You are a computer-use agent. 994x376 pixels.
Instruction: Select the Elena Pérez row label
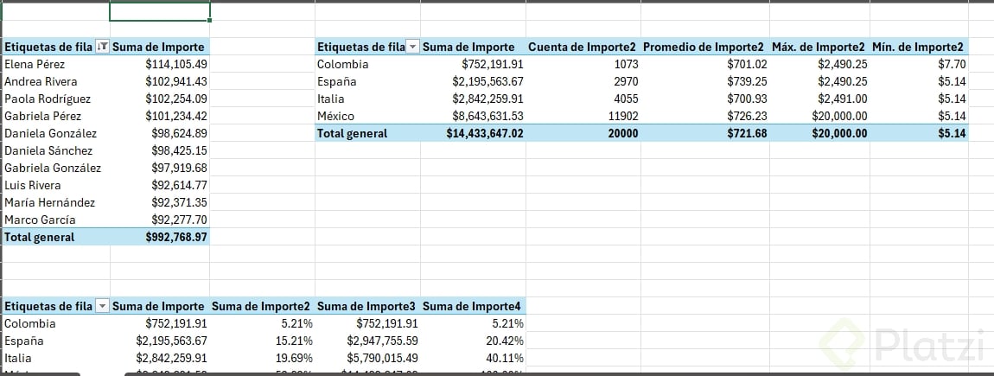[x=35, y=64]
